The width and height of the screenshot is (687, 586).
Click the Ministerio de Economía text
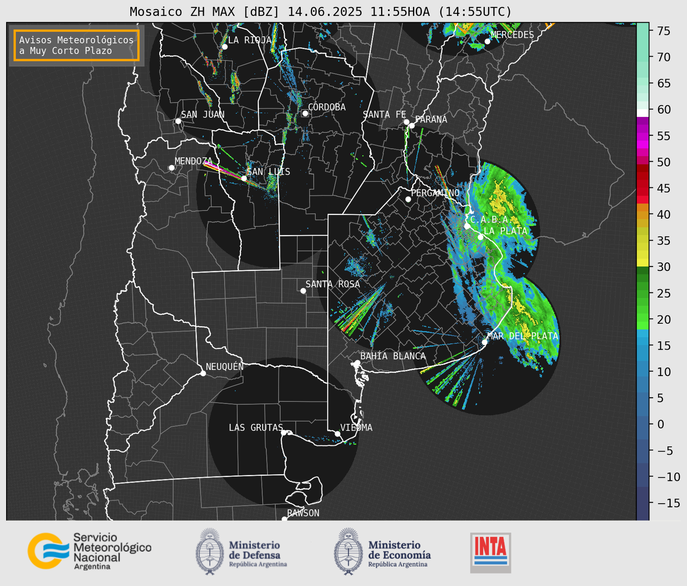(399, 553)
